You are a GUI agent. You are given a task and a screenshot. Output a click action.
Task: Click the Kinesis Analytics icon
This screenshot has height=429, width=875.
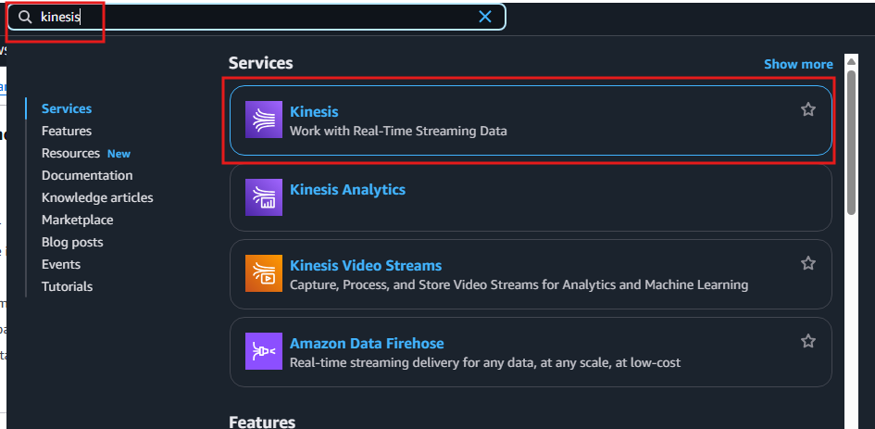pyautogui.click(x=263, y=197)
